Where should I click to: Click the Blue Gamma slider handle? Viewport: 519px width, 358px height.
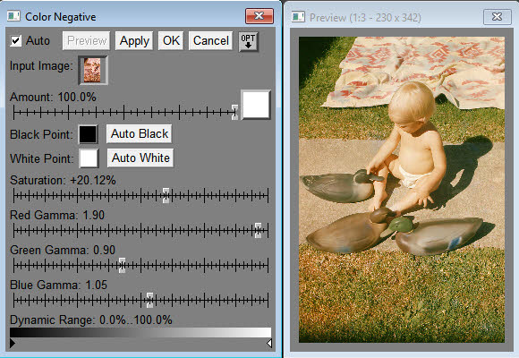[x=150, y=300]
